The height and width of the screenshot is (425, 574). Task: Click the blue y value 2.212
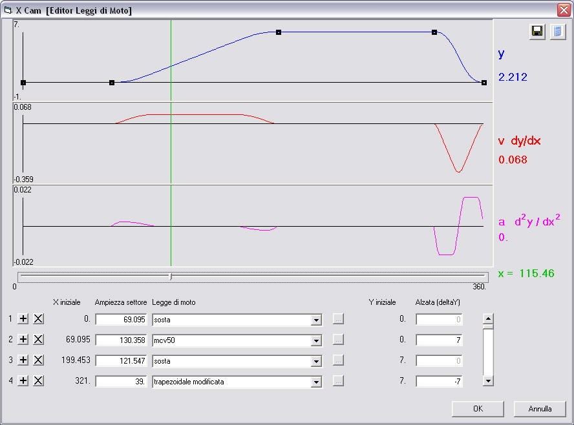pyautogui.click(x=513, y=77)
